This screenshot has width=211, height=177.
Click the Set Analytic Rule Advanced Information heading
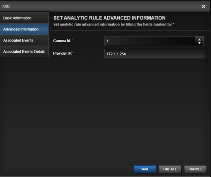pos(110,18)
